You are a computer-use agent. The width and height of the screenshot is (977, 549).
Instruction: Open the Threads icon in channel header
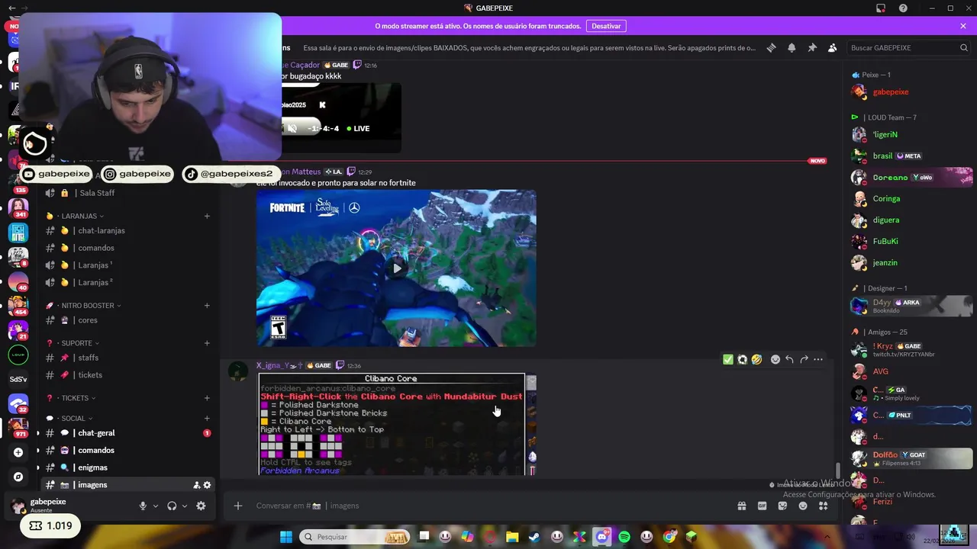tap(772, 47)
